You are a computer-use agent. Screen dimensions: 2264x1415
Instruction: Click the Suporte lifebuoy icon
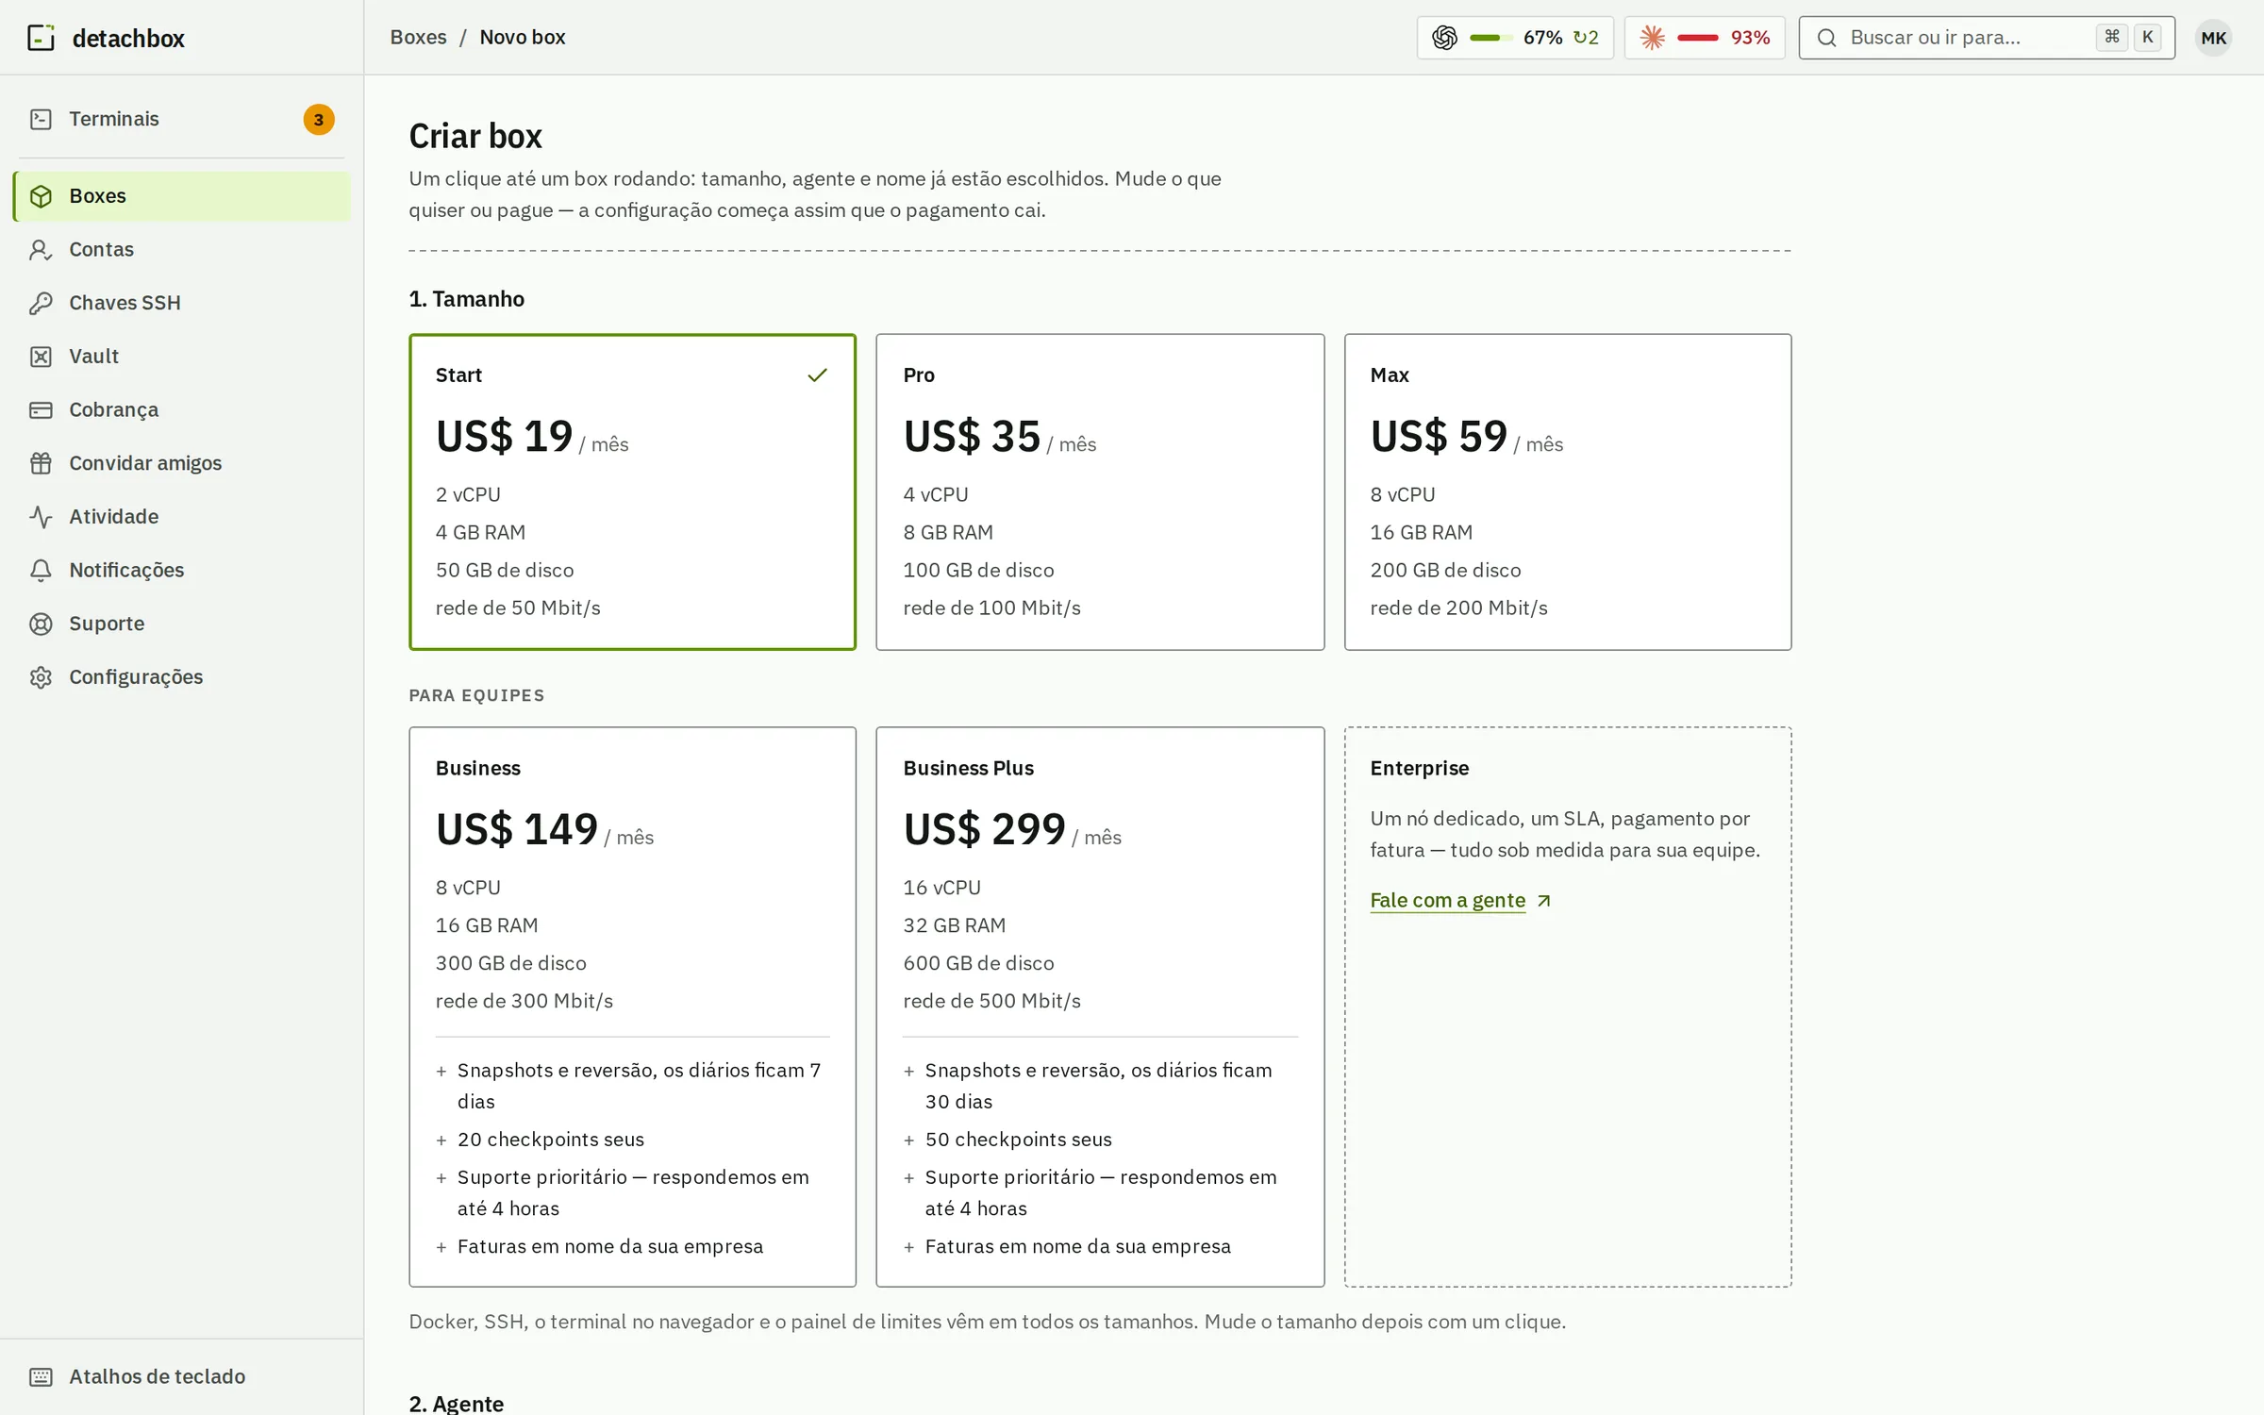pos(41,624)
